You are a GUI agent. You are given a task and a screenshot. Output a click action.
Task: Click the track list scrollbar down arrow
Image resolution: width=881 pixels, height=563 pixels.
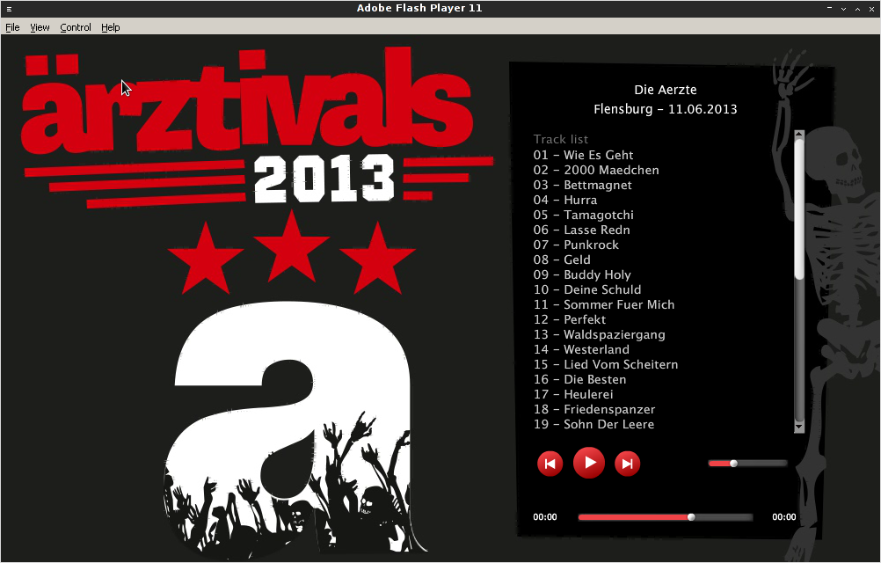coord(799,428)
